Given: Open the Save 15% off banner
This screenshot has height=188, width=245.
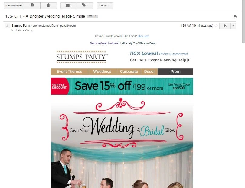Looking at the screenshot, I should pos(122,86).
